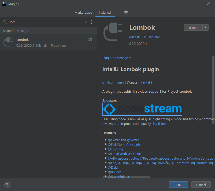
Task: Open the help question mark button
Action: [7, 185]
